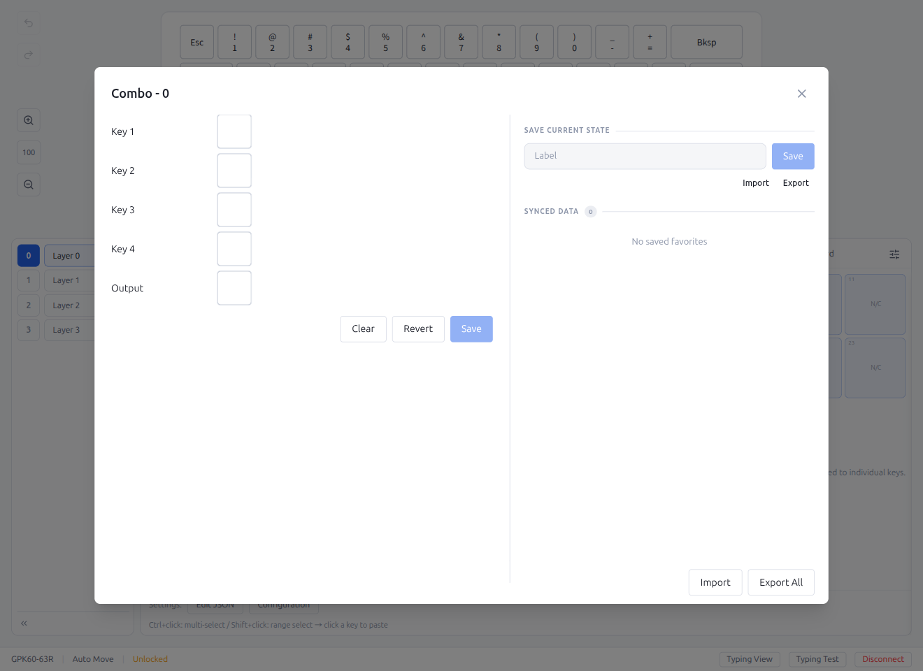Click the Import link under Label
This screenshot has height=671, width=923.
755,183
